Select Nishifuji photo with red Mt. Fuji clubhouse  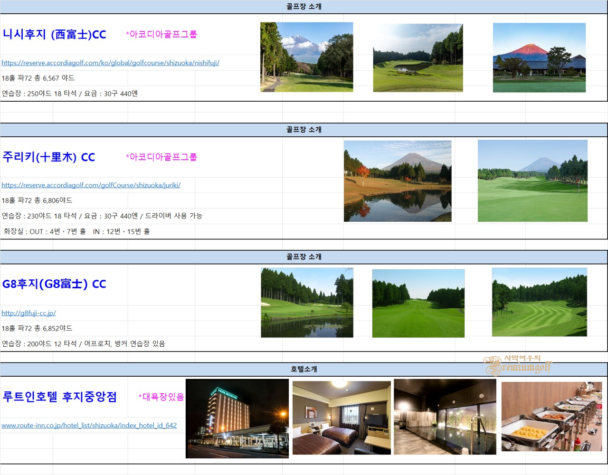(x=539, y=57)
